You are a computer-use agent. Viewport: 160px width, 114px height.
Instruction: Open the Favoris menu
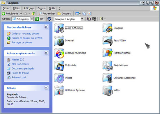[x=41, y=8]
